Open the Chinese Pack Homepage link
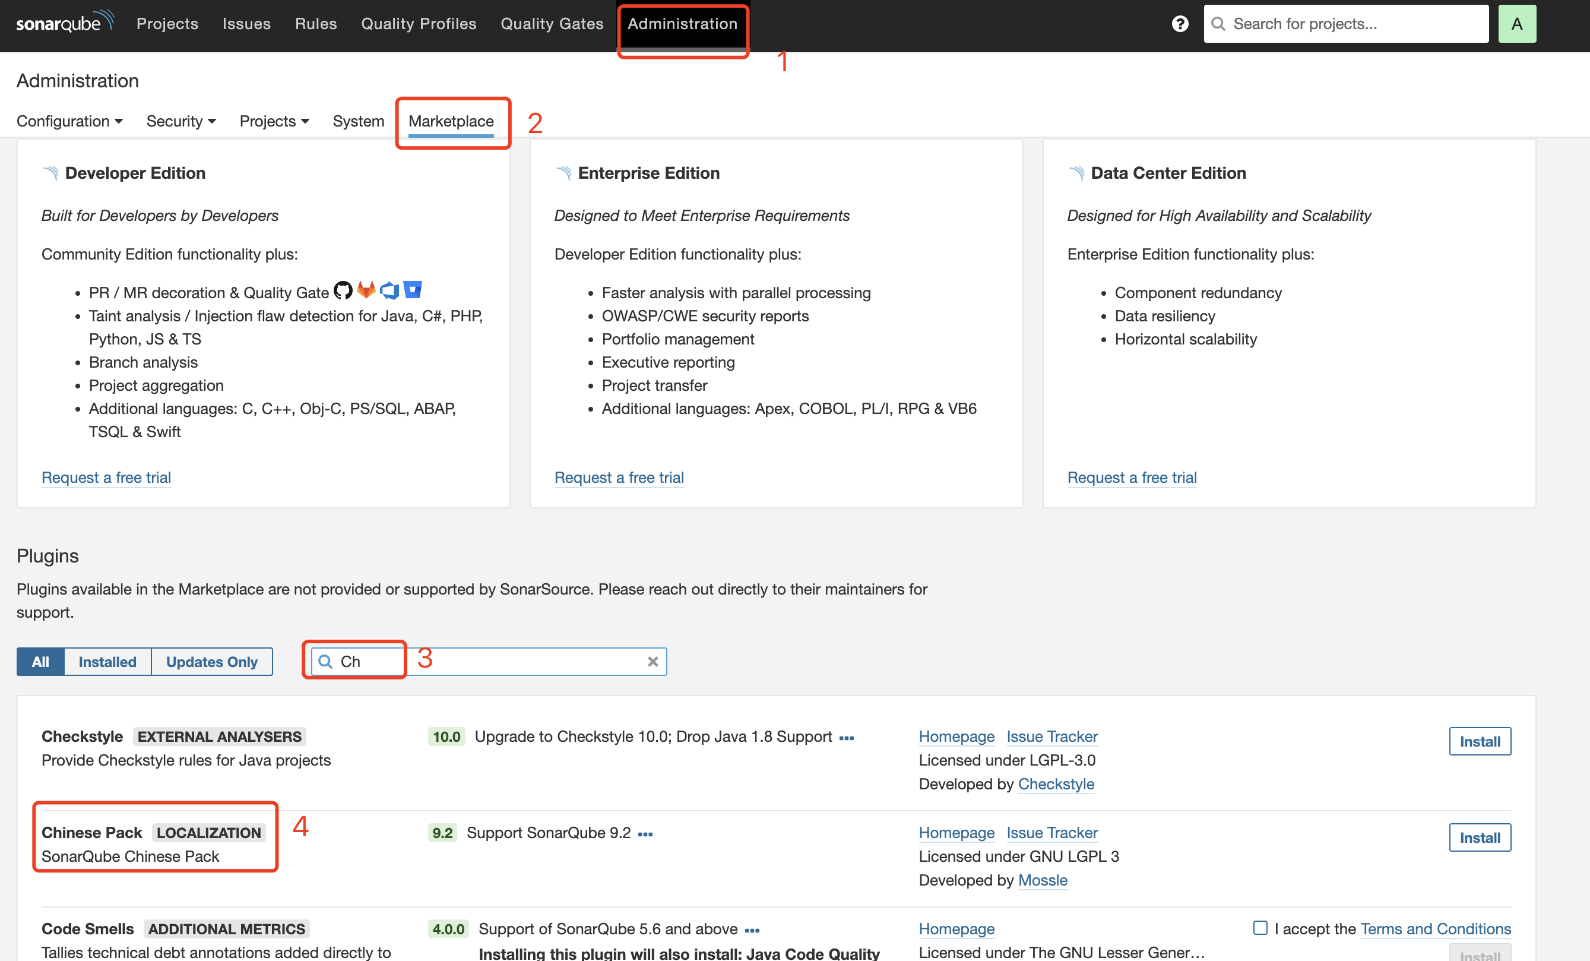Screen dimensions: 1590x961 point(956,833)
